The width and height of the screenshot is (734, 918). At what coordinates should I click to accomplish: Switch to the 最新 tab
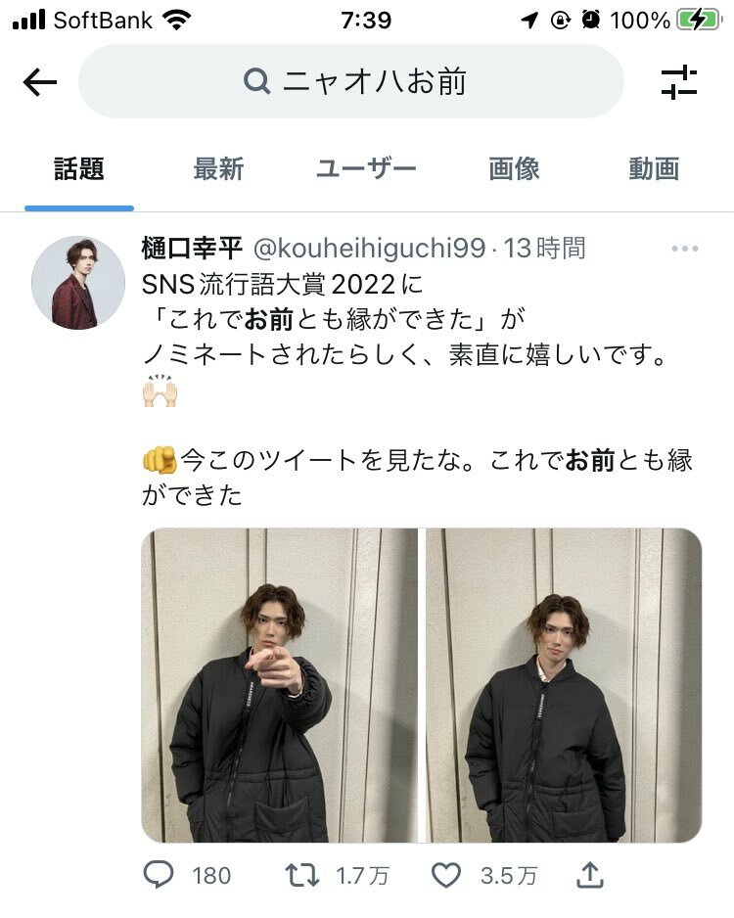click(x=219, y=169)
